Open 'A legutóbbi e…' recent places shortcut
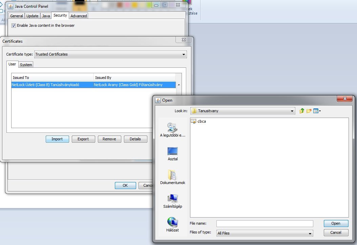The image size is (357, 245). pos(173,130)
